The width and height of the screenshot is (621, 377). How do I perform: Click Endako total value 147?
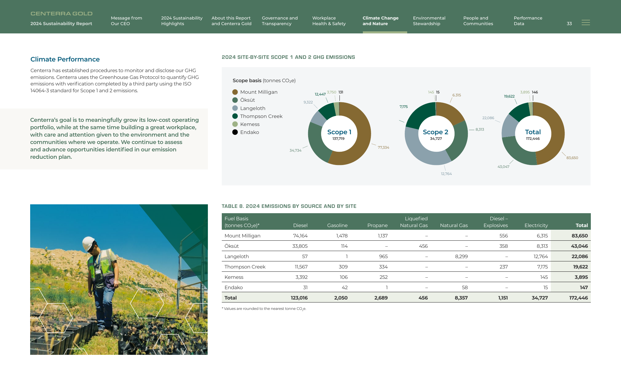tap(584, 287)
